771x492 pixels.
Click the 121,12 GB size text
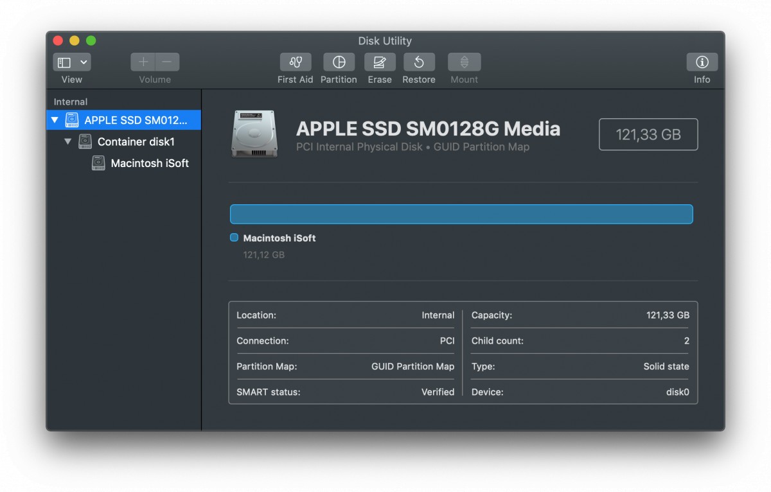point(263,255)
